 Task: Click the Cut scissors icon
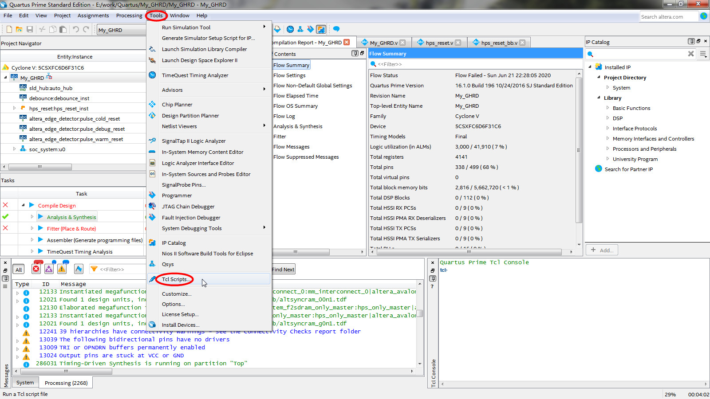42,29
